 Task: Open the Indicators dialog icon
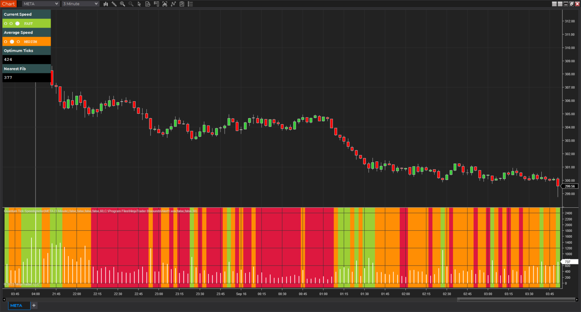pyautogui.click(x=165, y=4)
